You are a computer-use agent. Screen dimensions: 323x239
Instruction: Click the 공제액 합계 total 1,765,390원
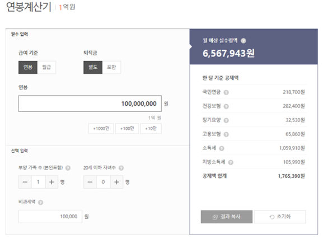tap(291, 176)
